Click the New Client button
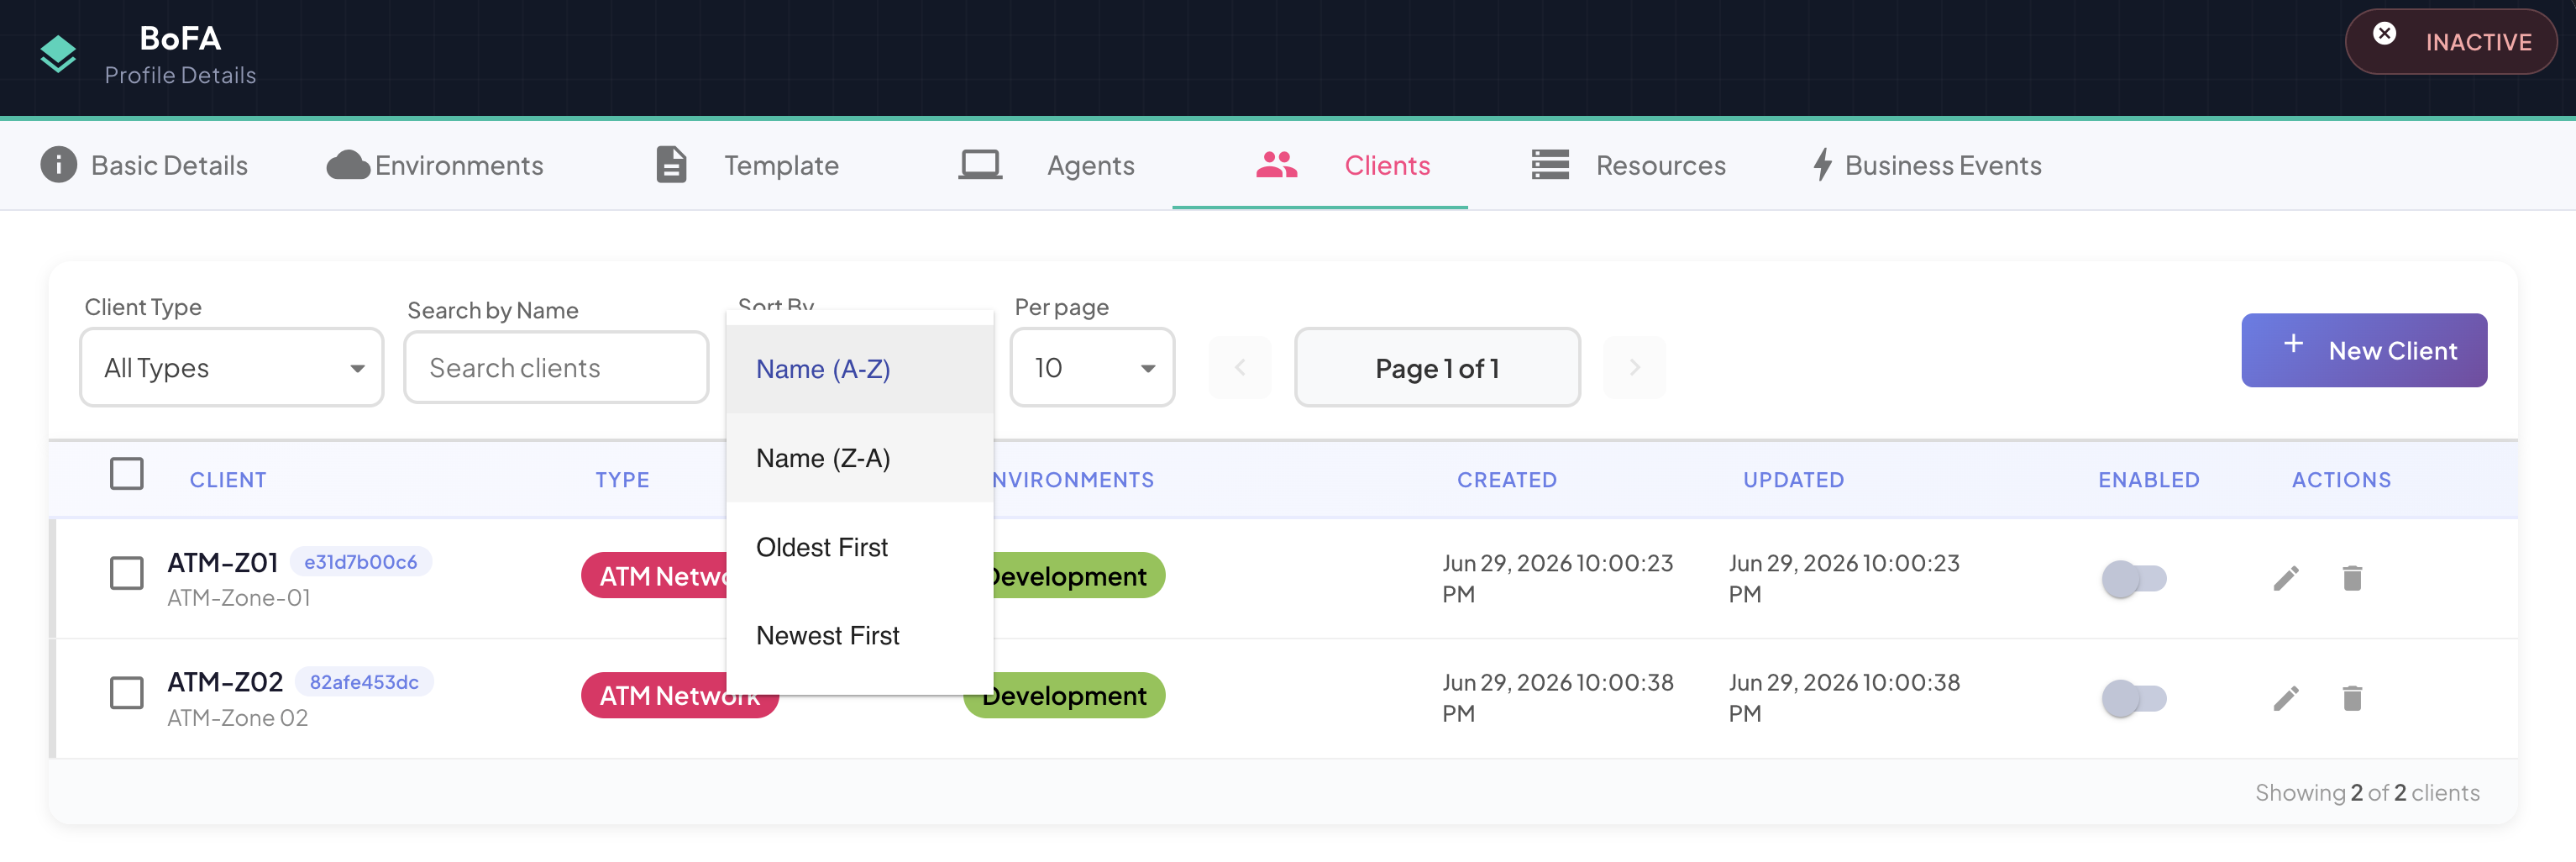 point(2363,351)
